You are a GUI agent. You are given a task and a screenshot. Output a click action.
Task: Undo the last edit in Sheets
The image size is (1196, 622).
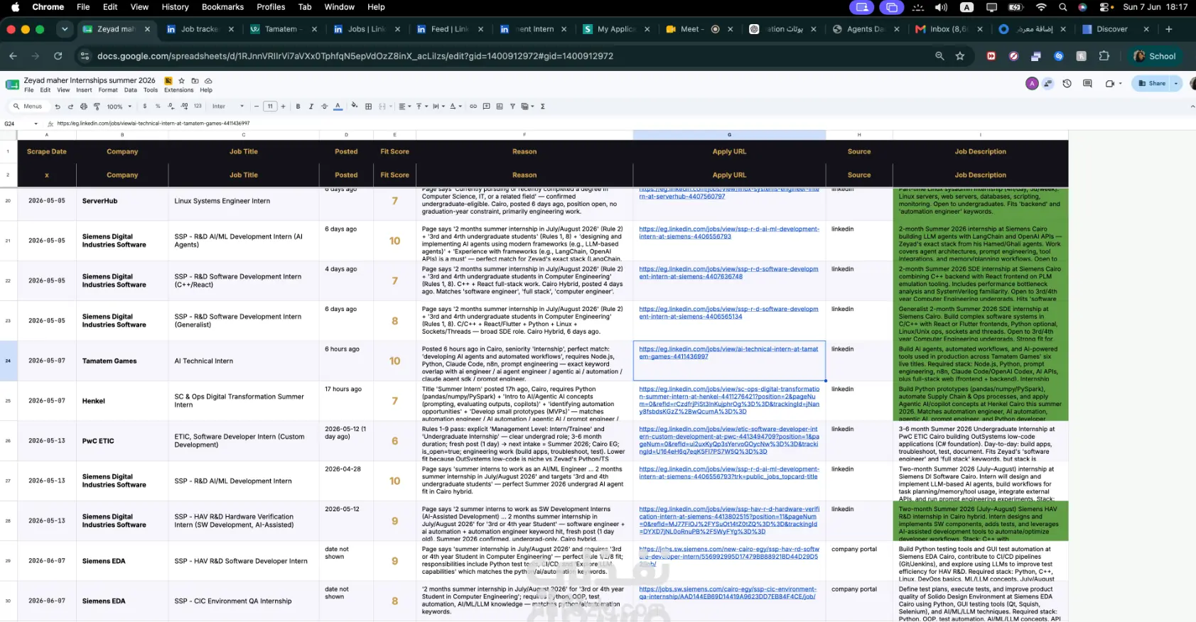point(58,107)
